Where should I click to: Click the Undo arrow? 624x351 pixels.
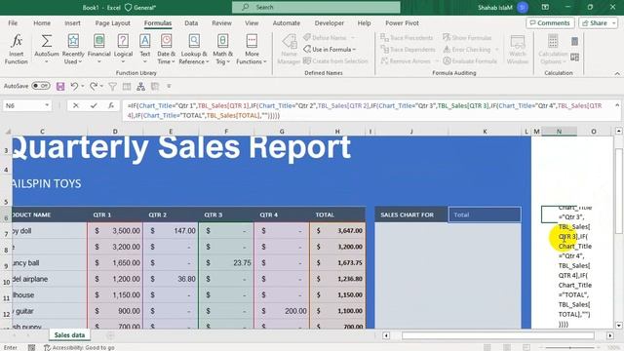(74, 86)
